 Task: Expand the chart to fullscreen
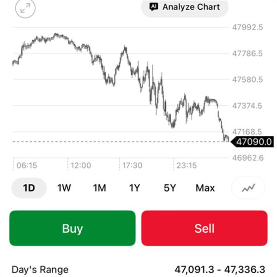(25, 8)
